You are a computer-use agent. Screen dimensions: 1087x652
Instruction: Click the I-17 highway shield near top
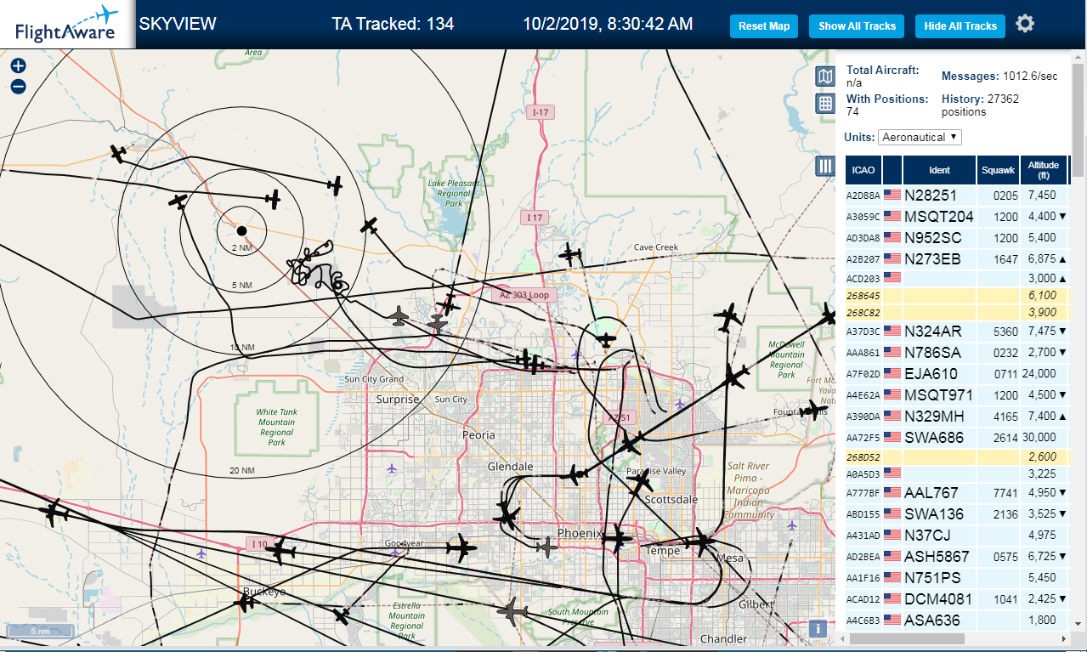541,112
